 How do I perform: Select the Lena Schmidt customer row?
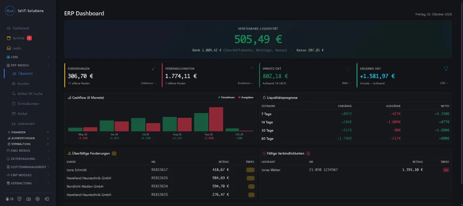(161, 170)
